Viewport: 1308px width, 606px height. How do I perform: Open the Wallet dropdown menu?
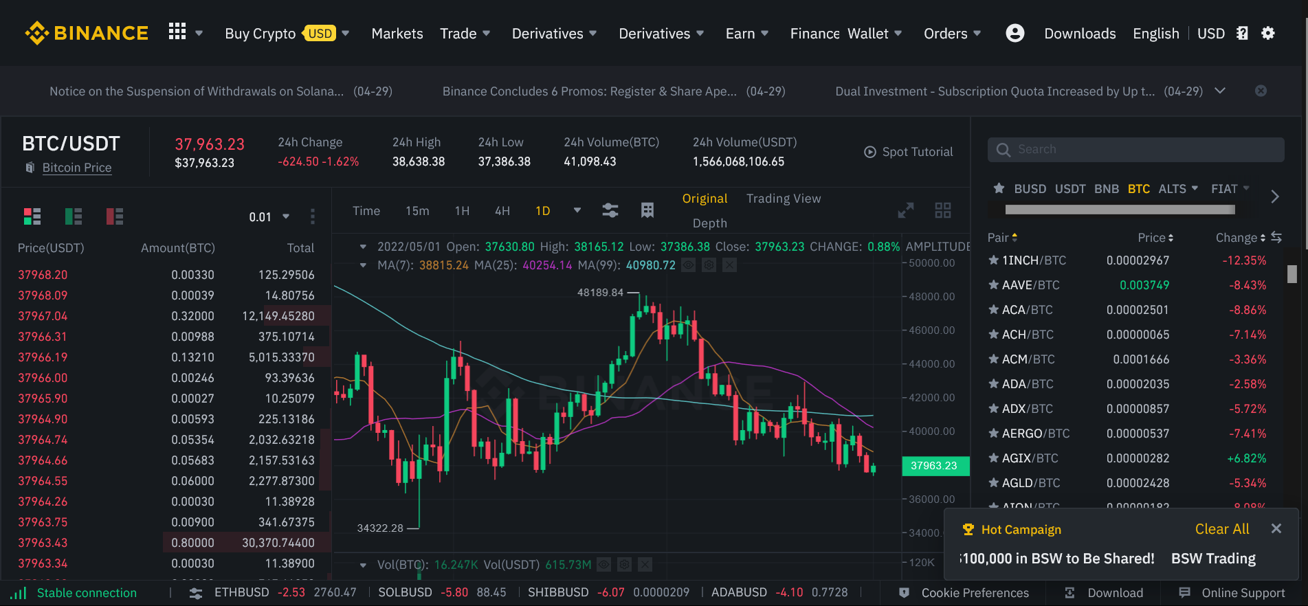874,33
